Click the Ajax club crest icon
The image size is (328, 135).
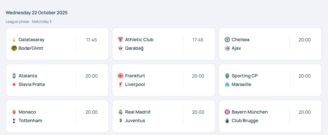pos(227,48)
